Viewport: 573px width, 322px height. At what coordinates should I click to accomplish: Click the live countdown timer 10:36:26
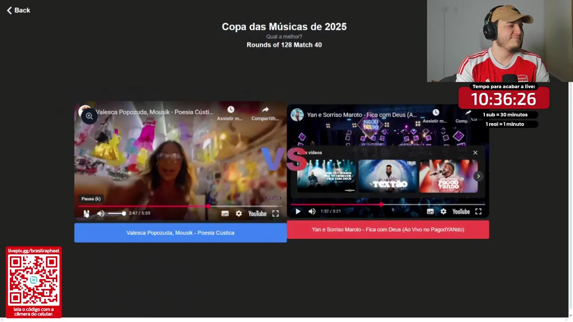504,99
